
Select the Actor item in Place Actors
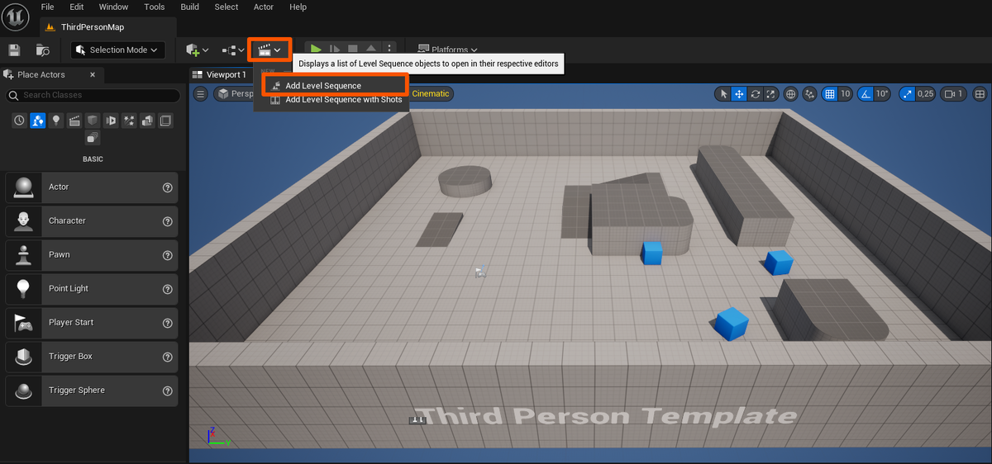tap(92, 187)
